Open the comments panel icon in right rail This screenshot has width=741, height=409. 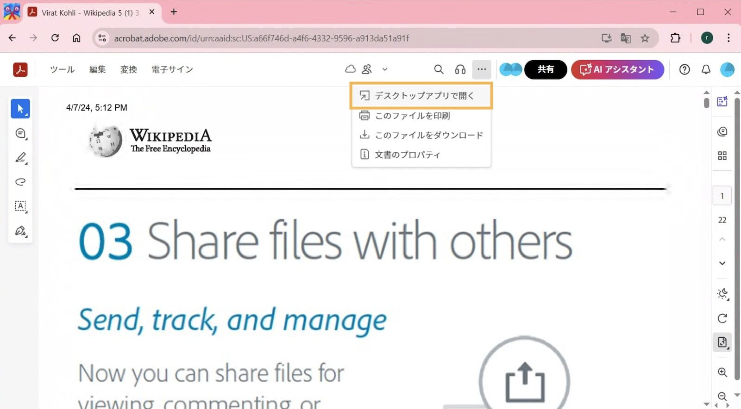722,132
